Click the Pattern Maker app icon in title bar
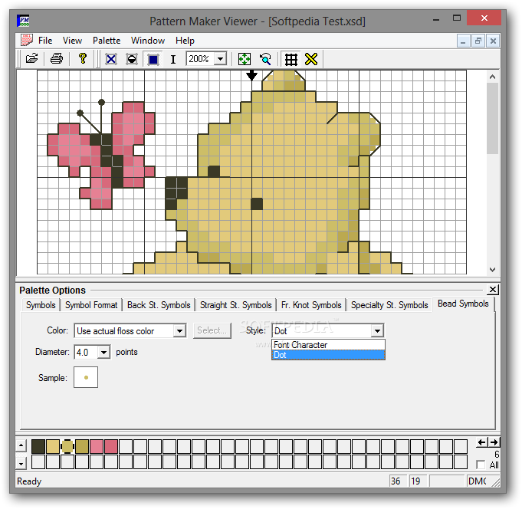 tap(23, 21)
